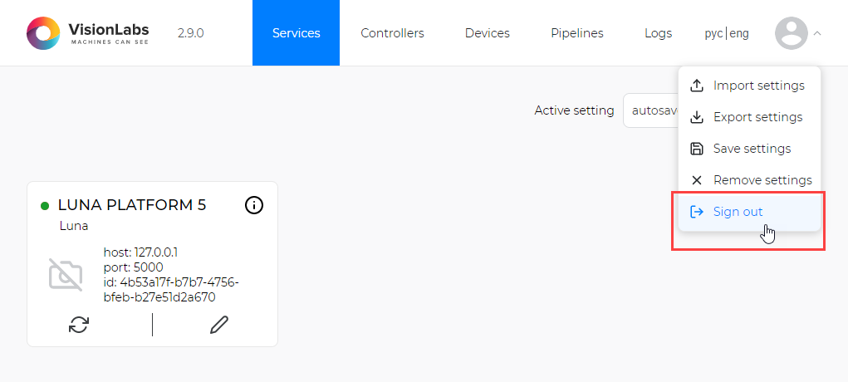Click the host: 127.0.0.1 text
Viewport: 848px width, 382px height.
(x=140, y=252)
